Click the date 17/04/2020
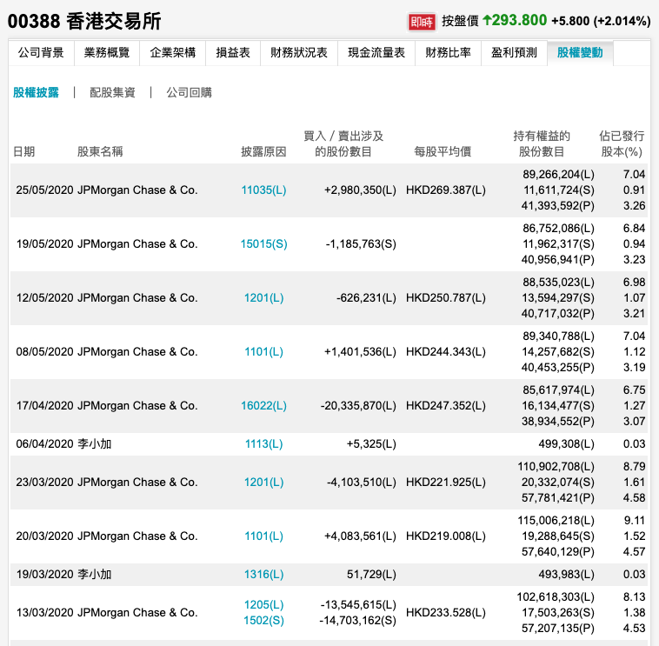 tap(45, 405)
